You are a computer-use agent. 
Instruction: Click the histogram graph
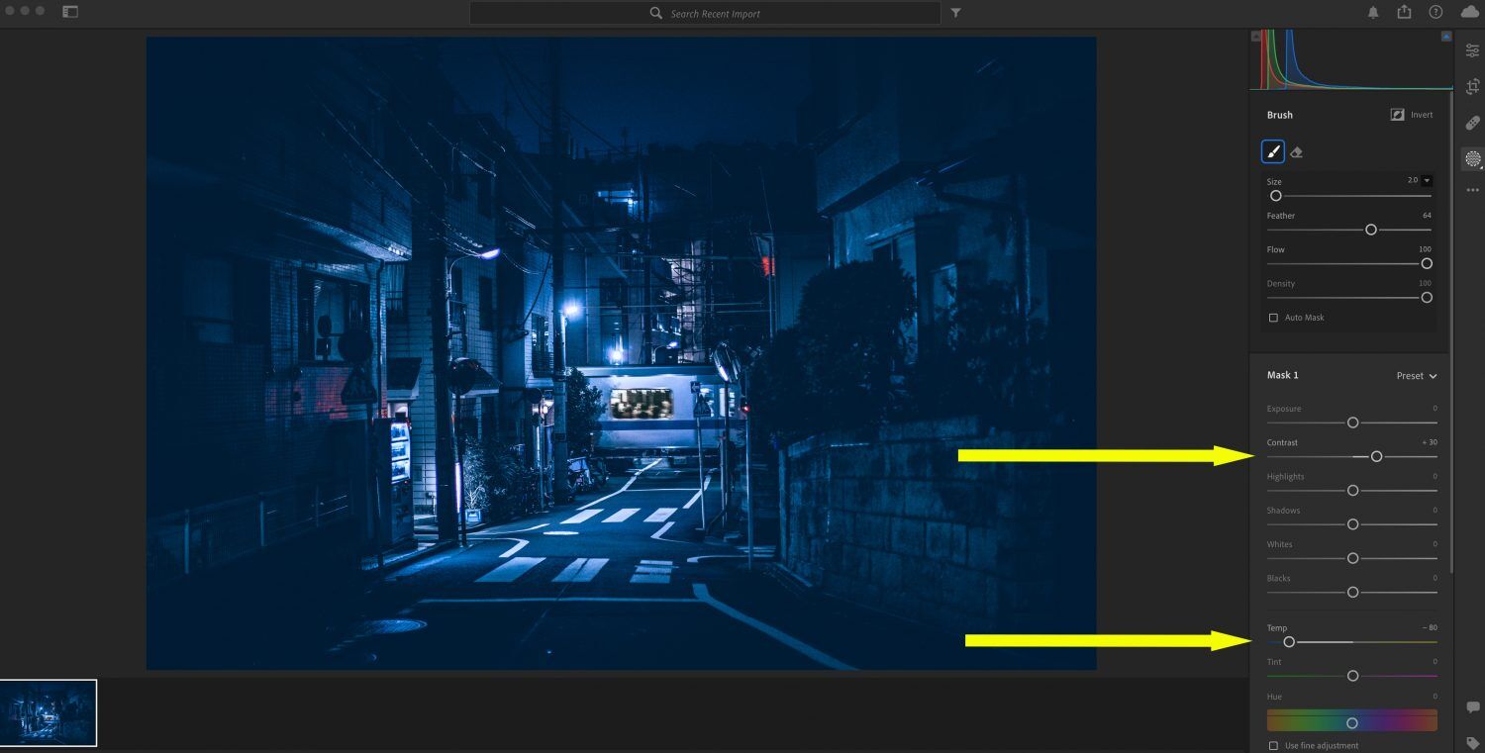click(1351, 59)
